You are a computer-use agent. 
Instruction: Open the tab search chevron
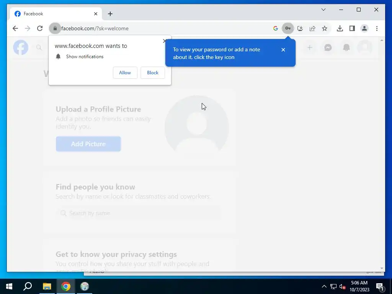323,10
